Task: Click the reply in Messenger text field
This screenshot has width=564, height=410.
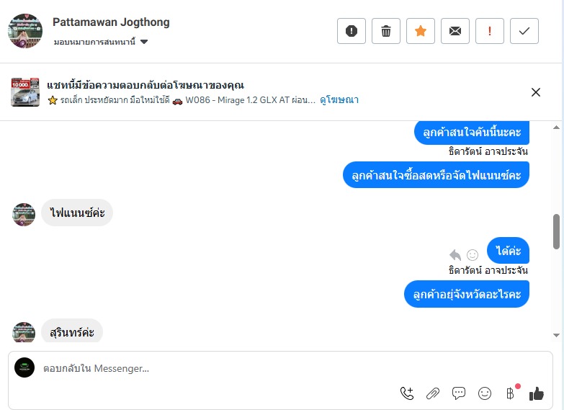Action: pyautogui.click(x=216, y=368)
